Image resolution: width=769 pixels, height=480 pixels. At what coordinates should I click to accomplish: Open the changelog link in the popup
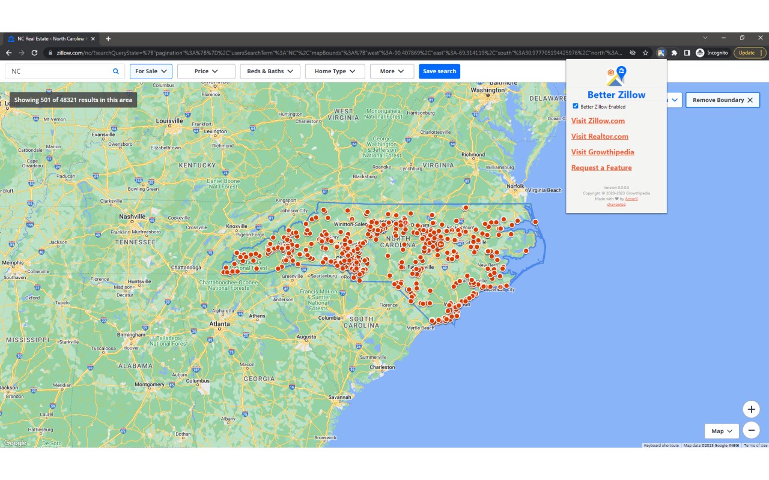616,205
